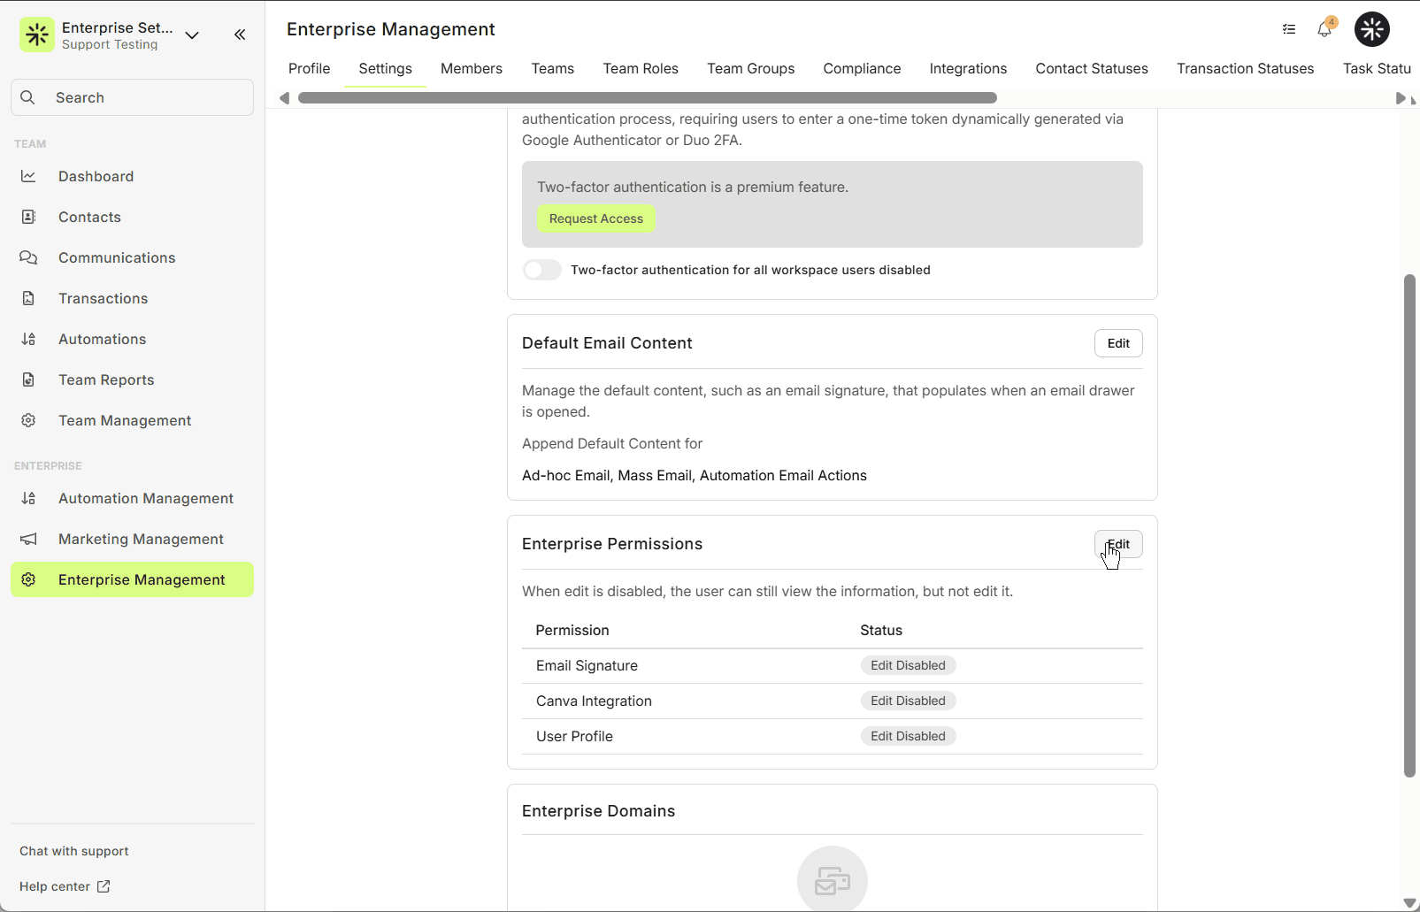Click the Help center external link icon

tap(104, 886)
